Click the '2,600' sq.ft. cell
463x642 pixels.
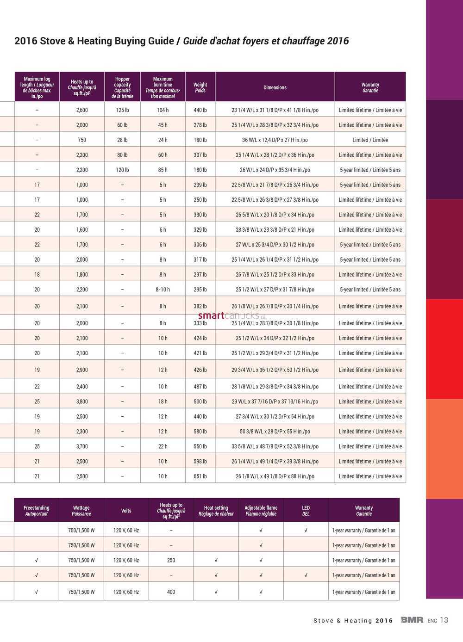82,110
